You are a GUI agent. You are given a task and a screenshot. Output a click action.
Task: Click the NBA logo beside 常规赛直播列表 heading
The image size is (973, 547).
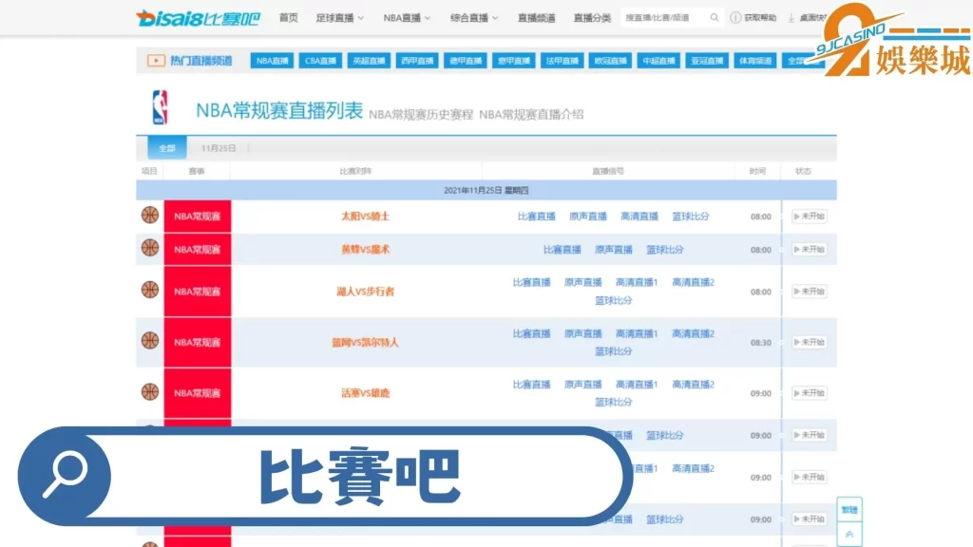[x=160, y=108]
